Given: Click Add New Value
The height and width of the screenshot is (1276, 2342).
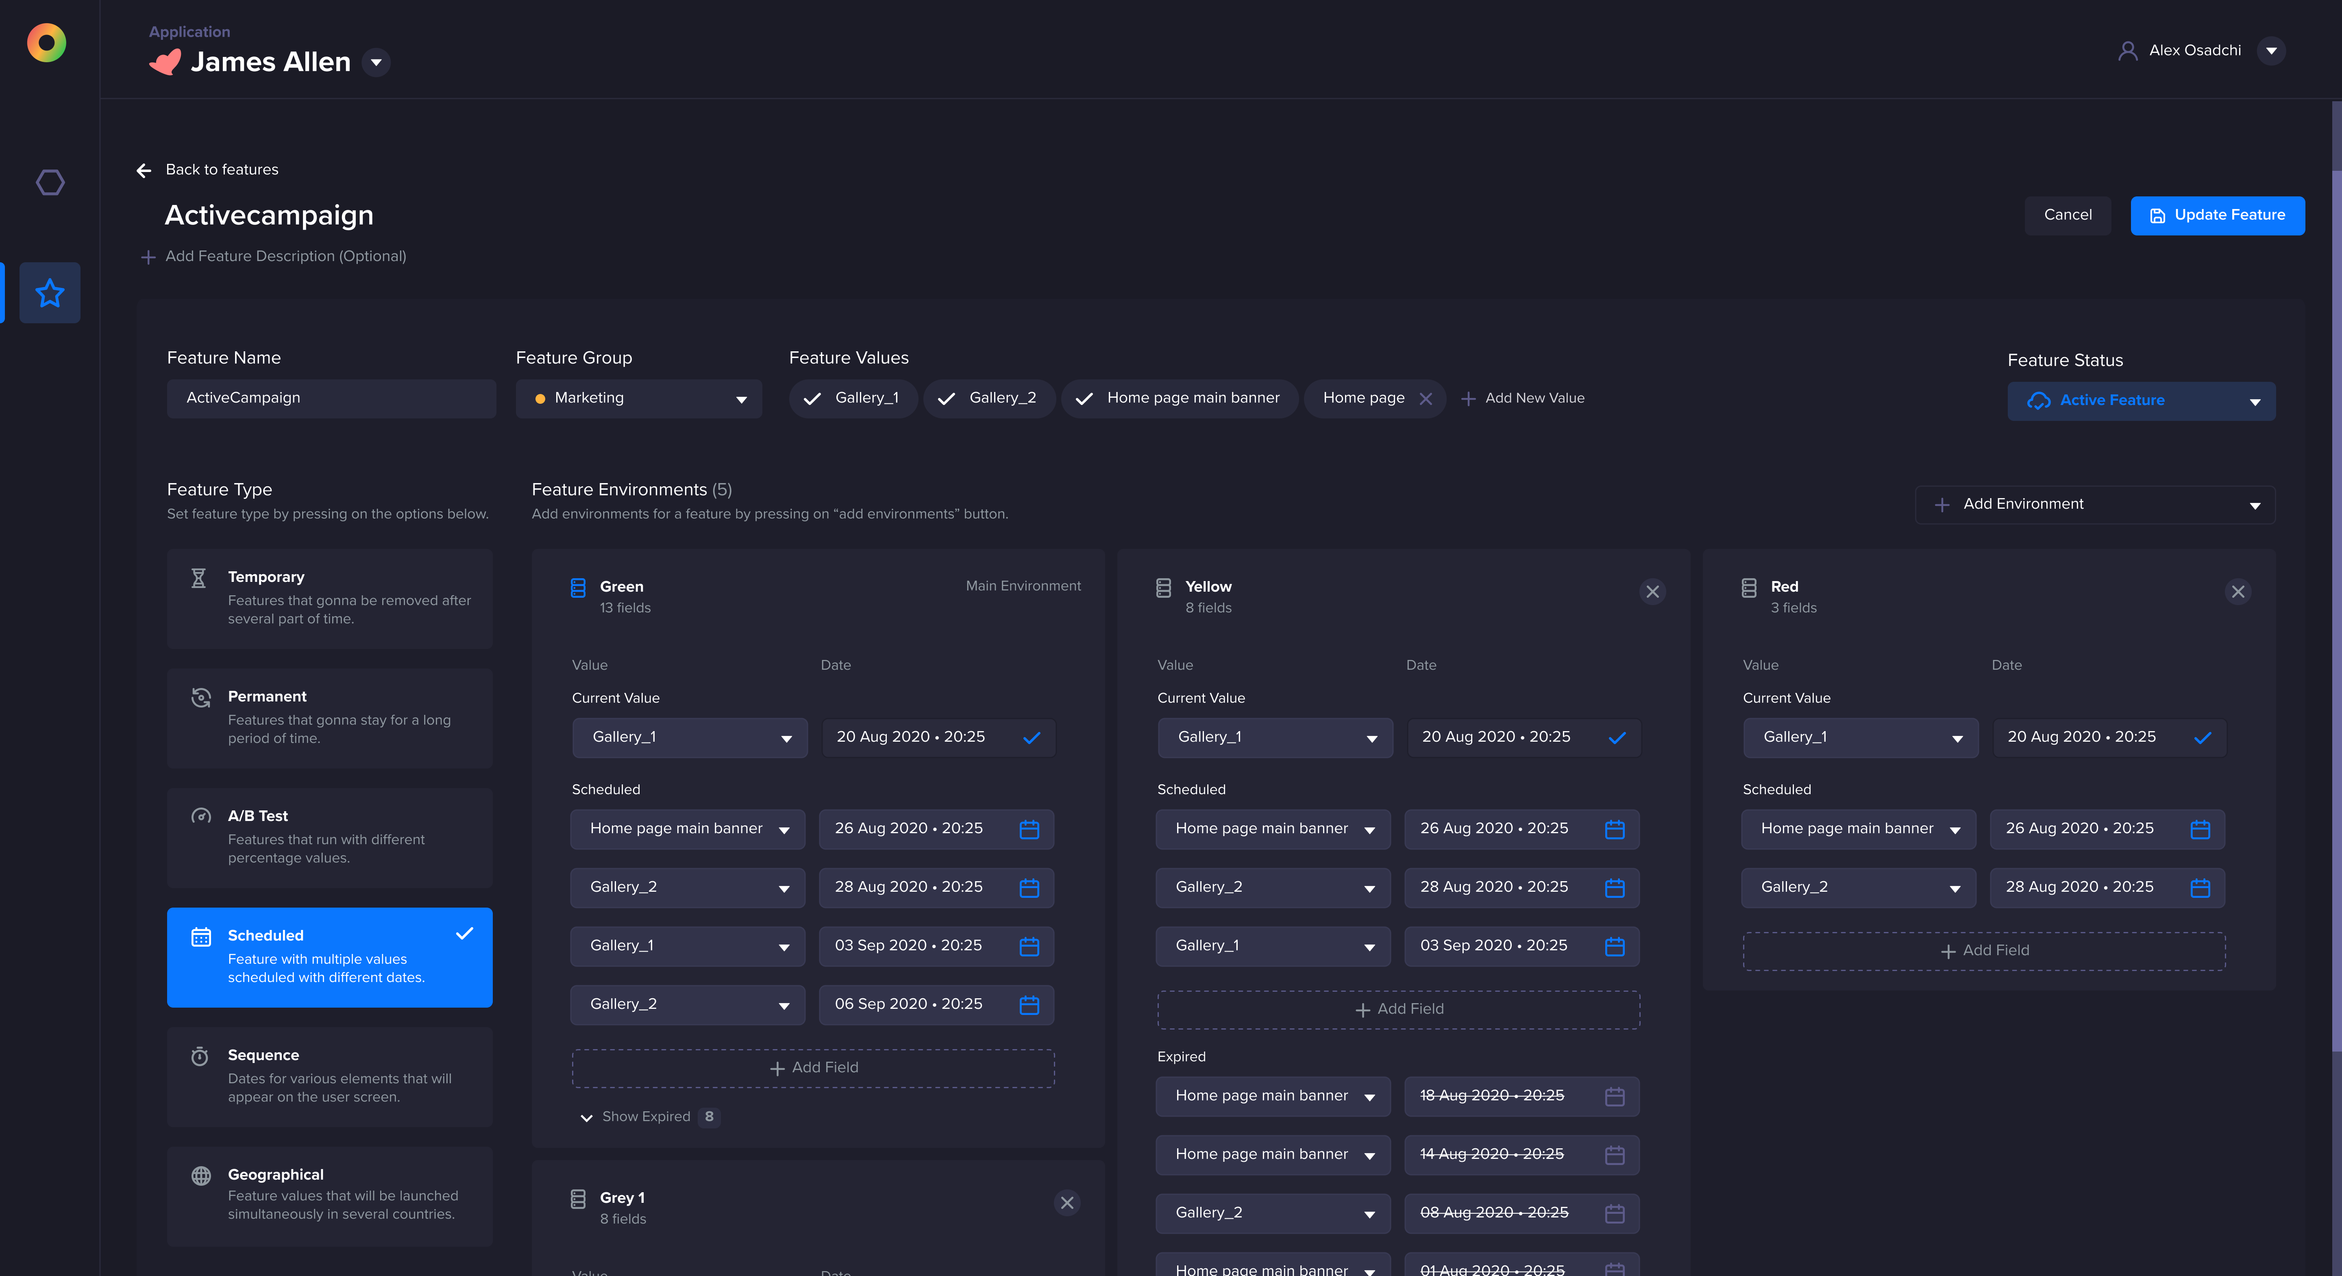Looking at the screenshot, I should click(x=1523, y=398).
